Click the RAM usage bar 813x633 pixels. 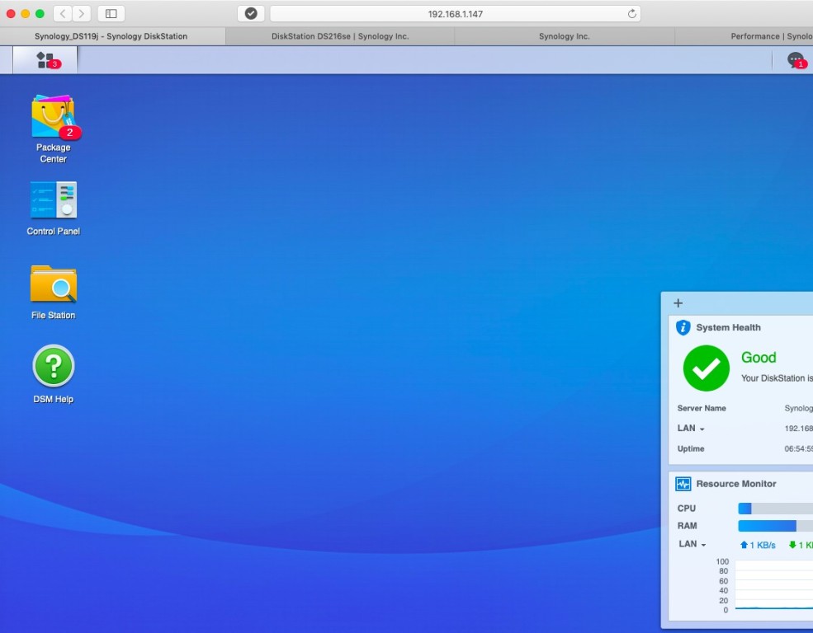[776, 526]
